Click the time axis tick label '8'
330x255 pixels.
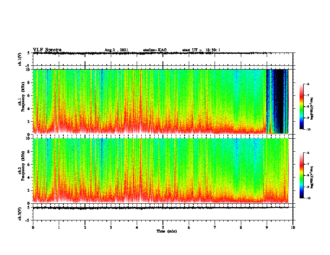coord(241,227)
